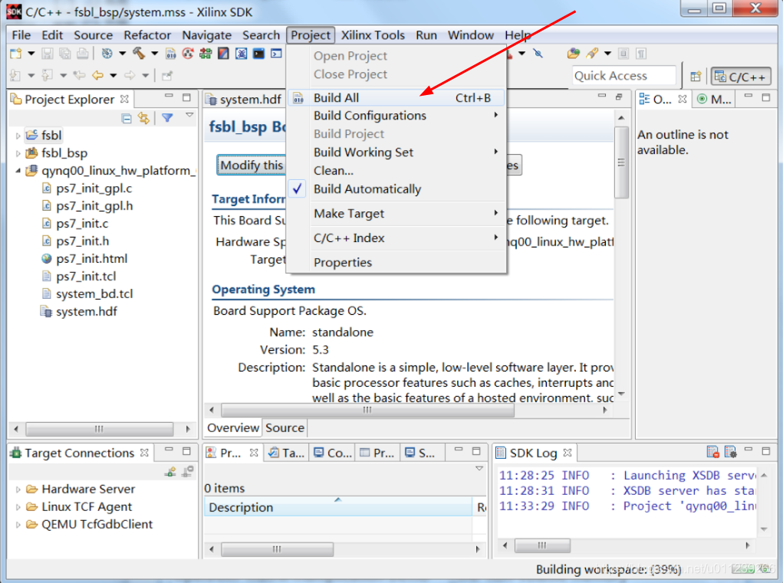Click the editor vertical scrollbar thumb
Image resolution: width=783 pixels, height=583 pixels.
point(621,162)
